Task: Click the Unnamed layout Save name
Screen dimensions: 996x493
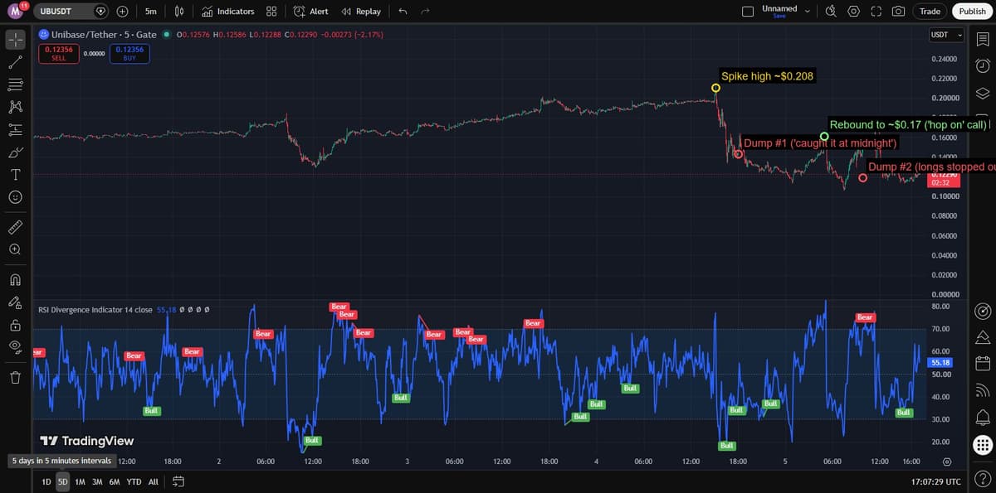Action: pyautogui.click(x=779, y=12)
